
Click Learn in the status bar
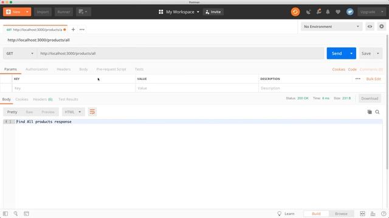tap(286, 214)
